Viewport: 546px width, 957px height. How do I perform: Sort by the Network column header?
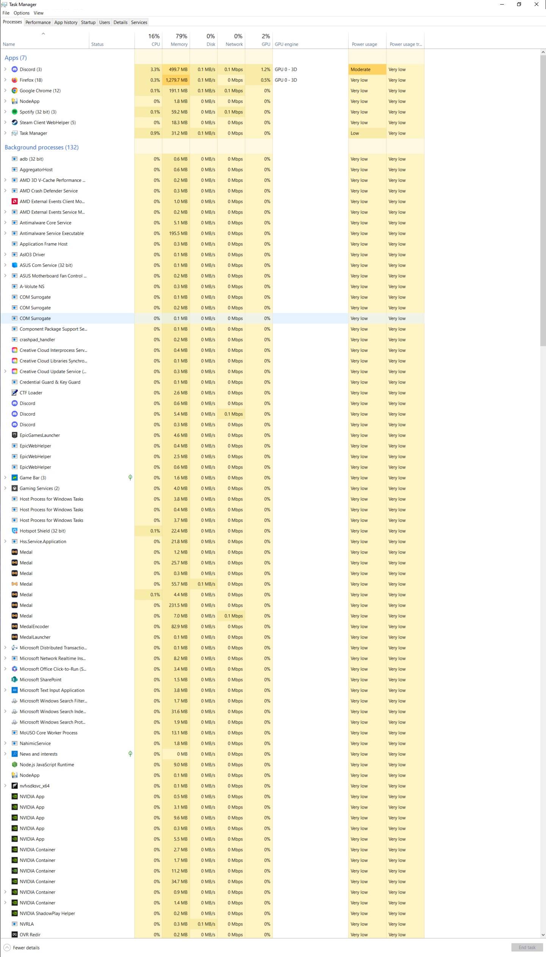[x=231, y=40]
